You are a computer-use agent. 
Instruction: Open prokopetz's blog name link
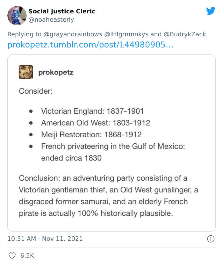pos(56,72)
